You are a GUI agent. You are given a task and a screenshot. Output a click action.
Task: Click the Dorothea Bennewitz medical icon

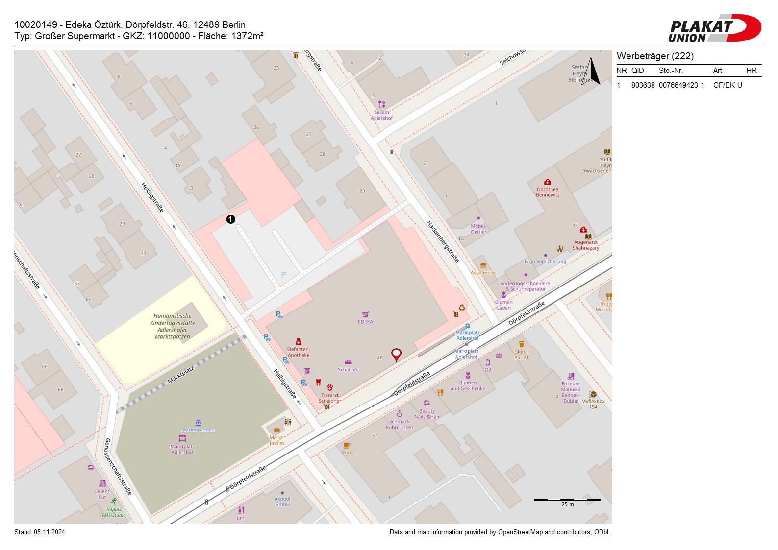548,182
